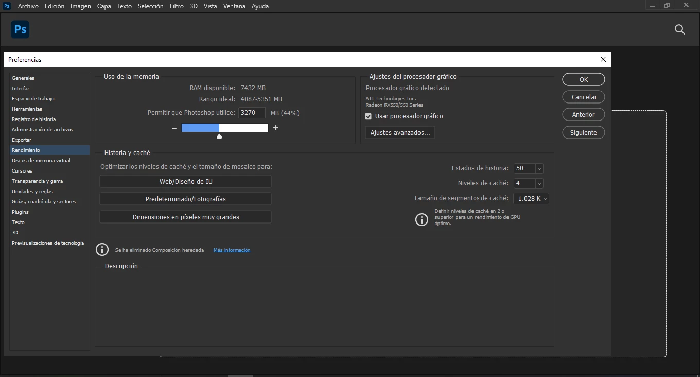Click the Radeon RX550/550 Series text
700x377 pixels.
394,105
